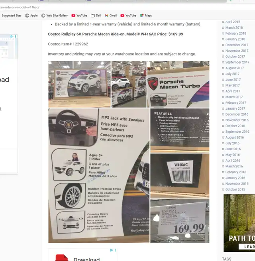Open the MP3 Jack with Speakers photo
The image size is (255, 261).
pos(99,176)
